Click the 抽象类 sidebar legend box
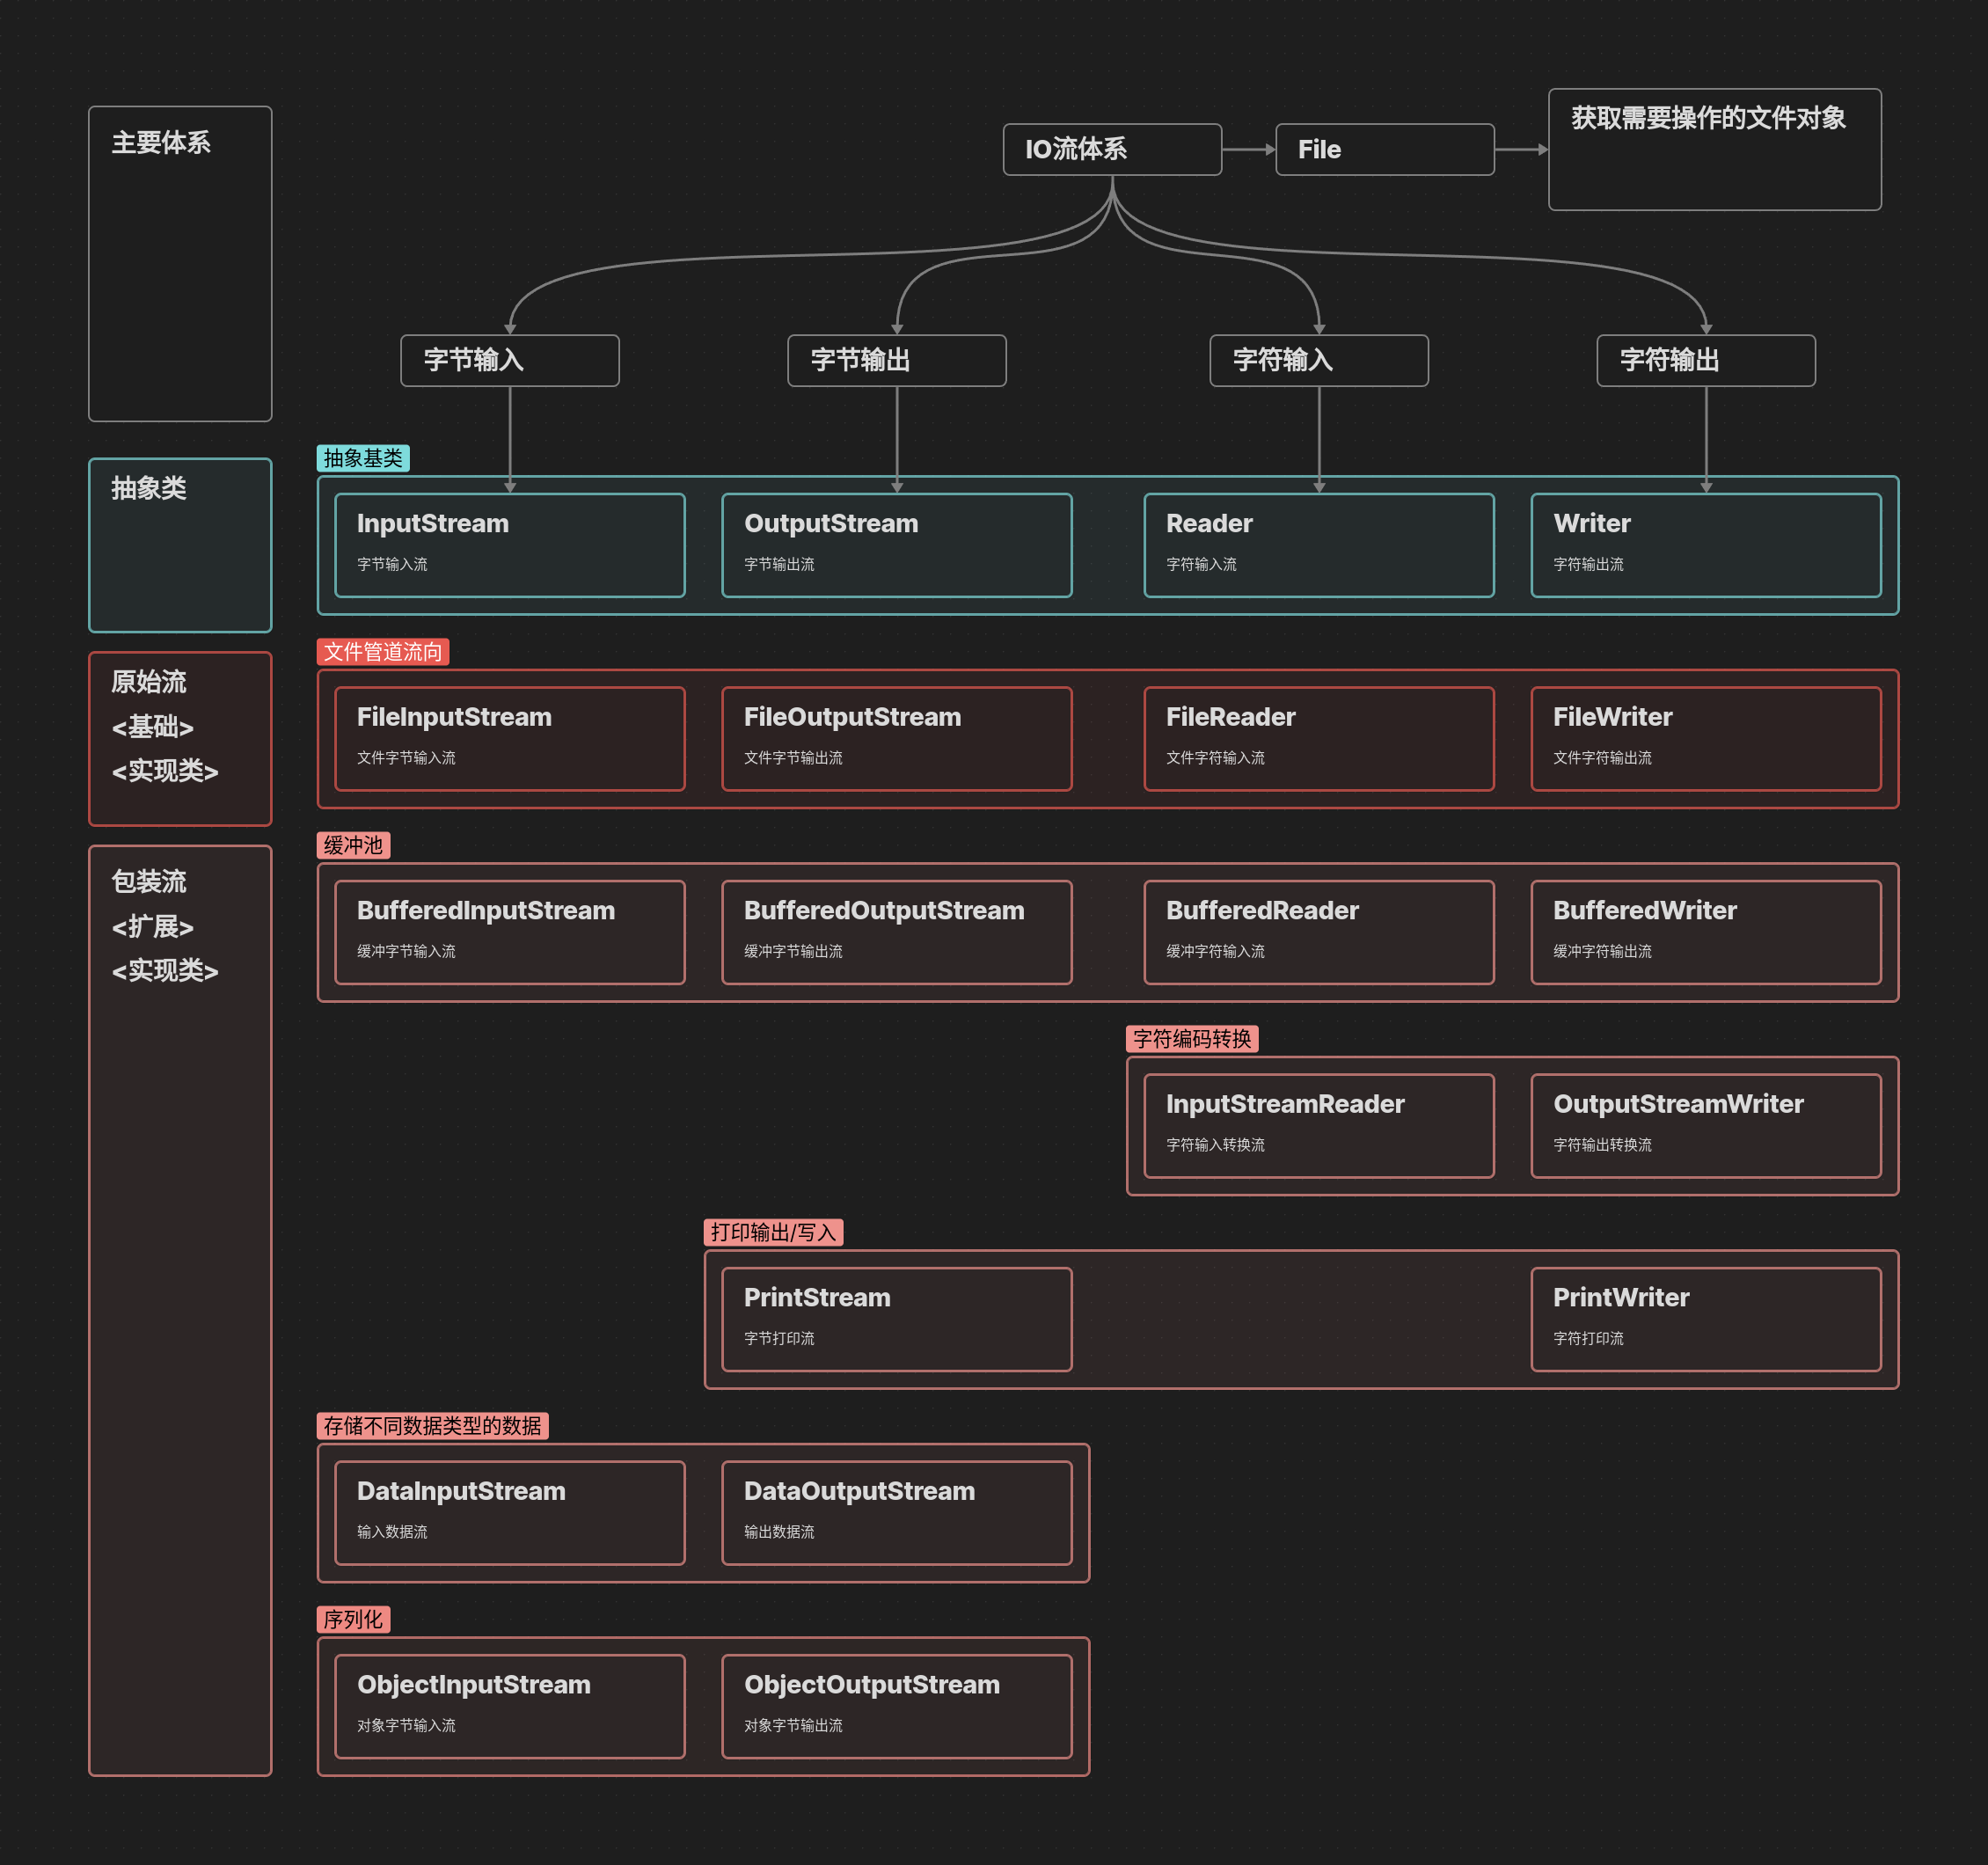Image resolution: width=1988 pixels, height=1865 pixels. click(x=180, y=545)
